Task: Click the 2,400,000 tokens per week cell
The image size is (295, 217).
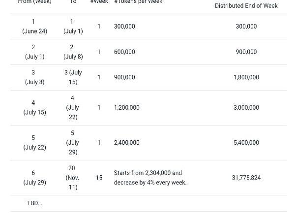Action: 127,143
